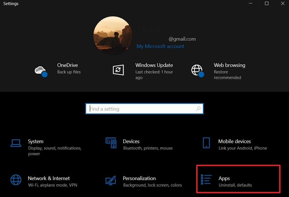
Task: Select the Windows Update heading
Action: 154,65
